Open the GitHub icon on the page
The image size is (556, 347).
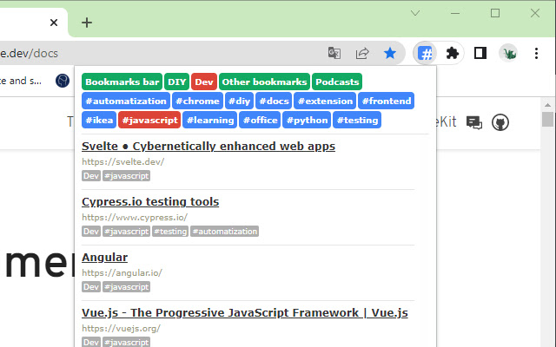point(500,122)
